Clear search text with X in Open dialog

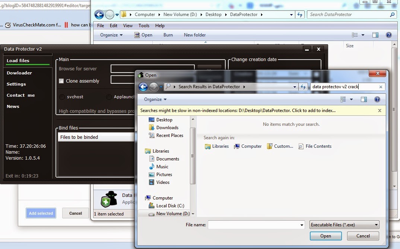[381, 87]
